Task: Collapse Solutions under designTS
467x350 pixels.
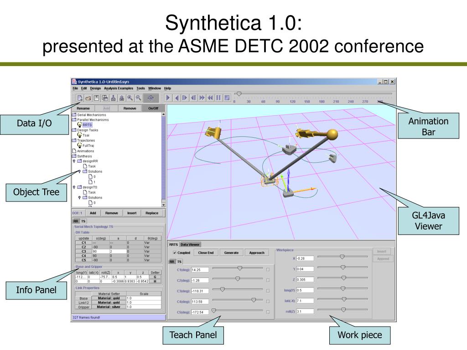Action: [x=79, y=198]
